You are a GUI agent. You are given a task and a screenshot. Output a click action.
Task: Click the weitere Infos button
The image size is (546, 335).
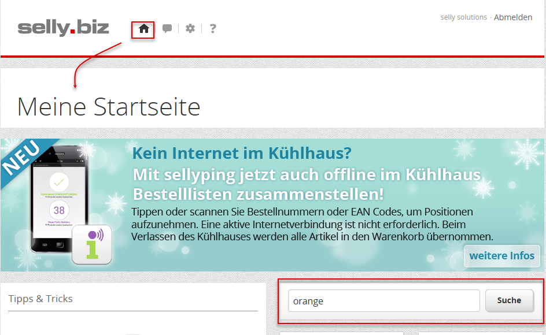(x=502, y=256)
